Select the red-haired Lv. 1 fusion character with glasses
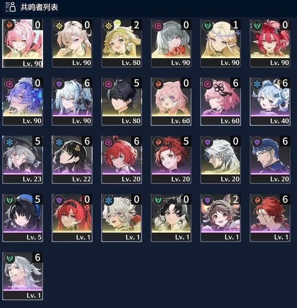 click(270, 218)
